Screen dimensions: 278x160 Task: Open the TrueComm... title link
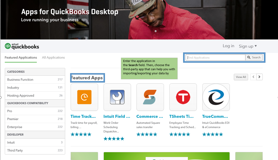(215, 116)
